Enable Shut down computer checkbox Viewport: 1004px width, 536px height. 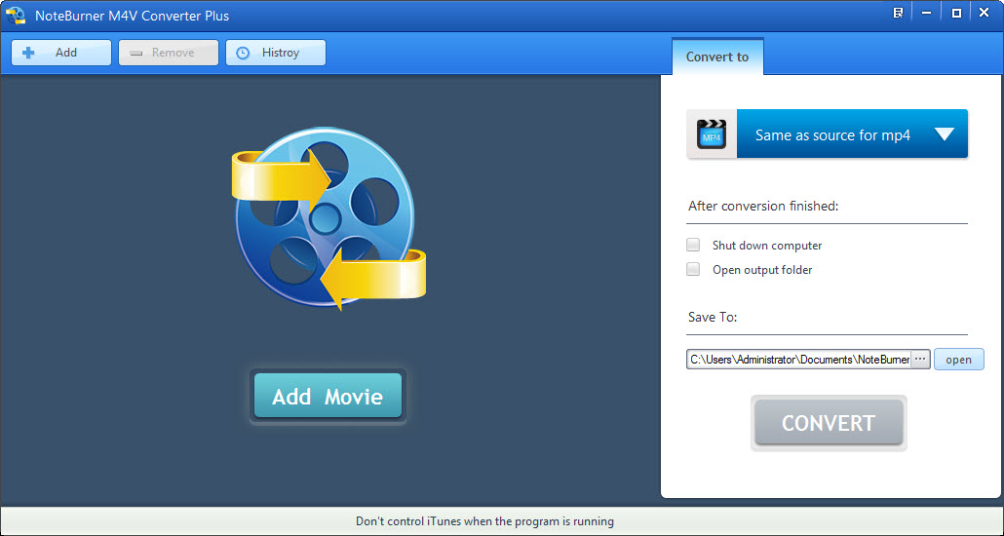[x=693, y=245]
